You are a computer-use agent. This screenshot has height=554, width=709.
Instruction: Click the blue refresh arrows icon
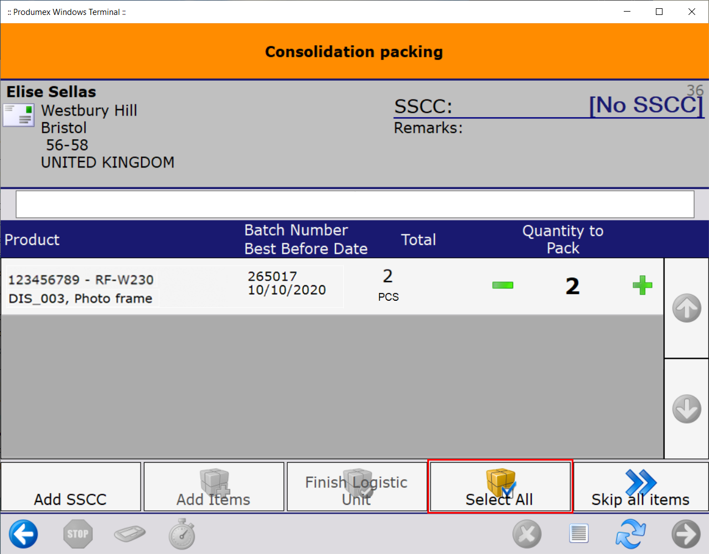coord(631,534)
